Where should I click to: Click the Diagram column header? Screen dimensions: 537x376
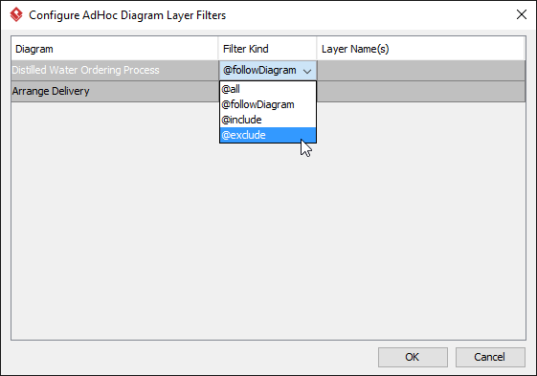[115, 49]
